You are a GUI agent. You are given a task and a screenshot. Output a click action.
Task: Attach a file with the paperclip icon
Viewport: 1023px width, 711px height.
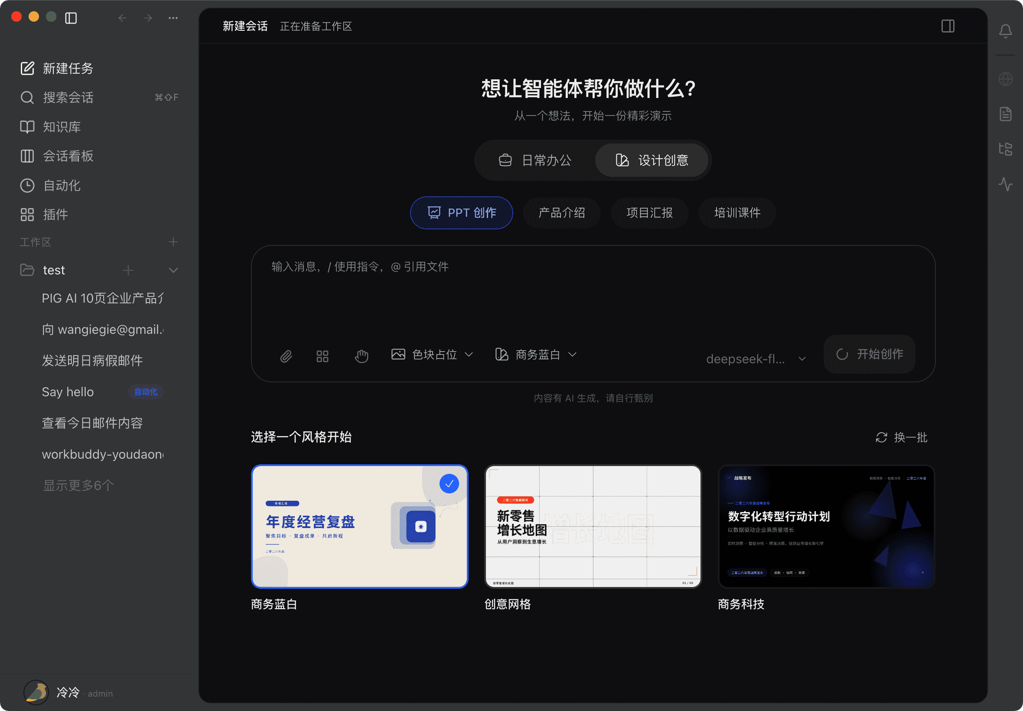point(286,356)
